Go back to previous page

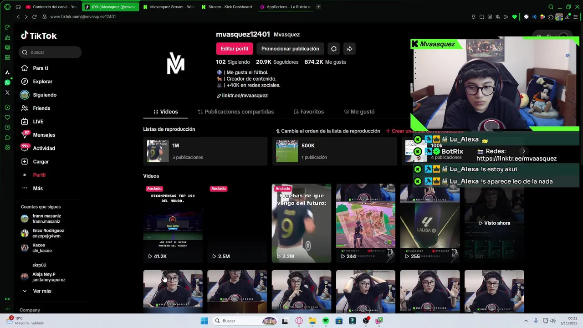point(18,17)
